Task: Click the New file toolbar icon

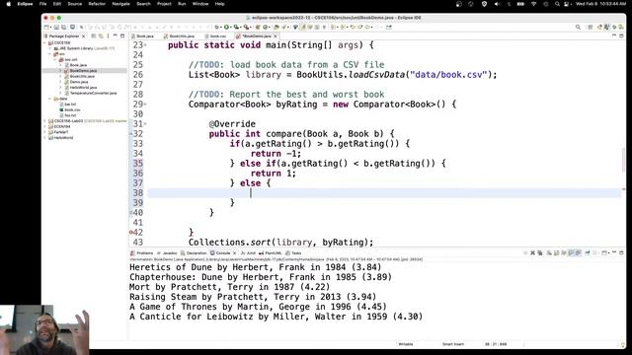Action: pos(46,27)
